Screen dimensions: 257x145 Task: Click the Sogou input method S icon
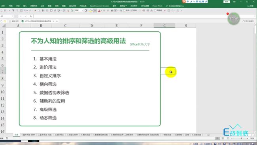(184, 2)
